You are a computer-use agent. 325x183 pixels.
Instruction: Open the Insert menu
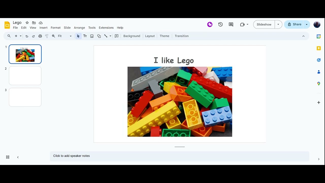pos(43,28)
